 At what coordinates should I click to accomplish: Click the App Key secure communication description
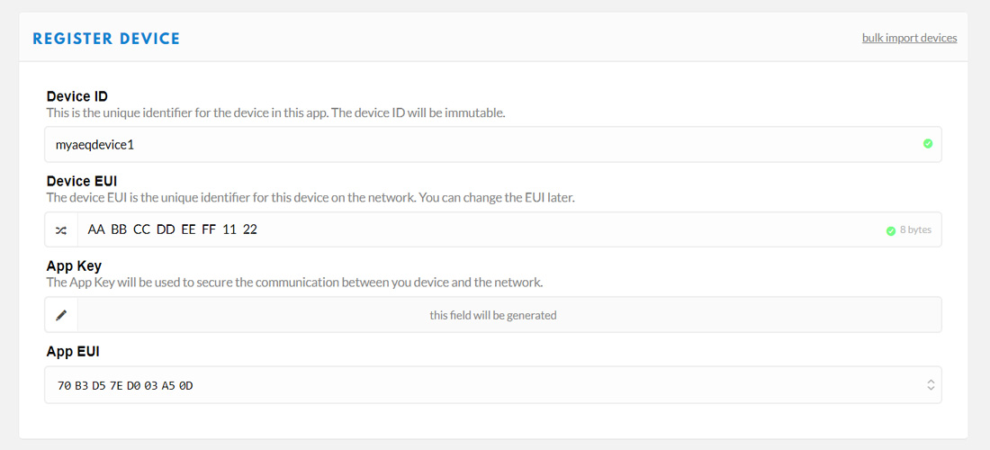point(295,283)
